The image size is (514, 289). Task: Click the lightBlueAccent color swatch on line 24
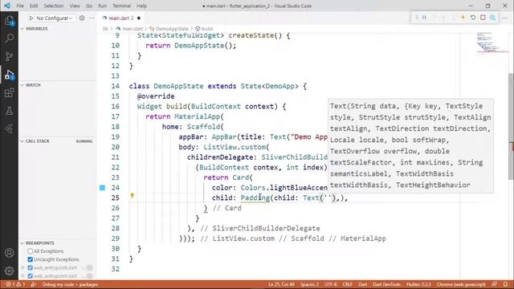pyautogui.click(x=102, y=188)
